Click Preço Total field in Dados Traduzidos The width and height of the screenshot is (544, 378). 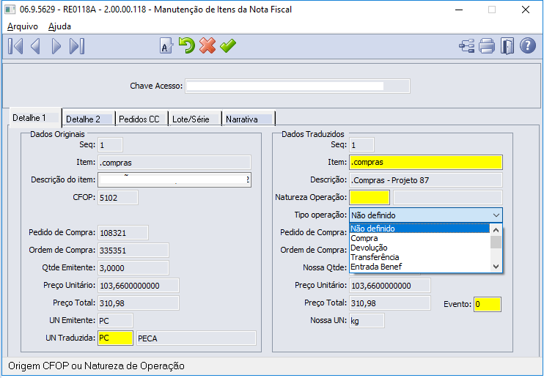coord(390,303)
